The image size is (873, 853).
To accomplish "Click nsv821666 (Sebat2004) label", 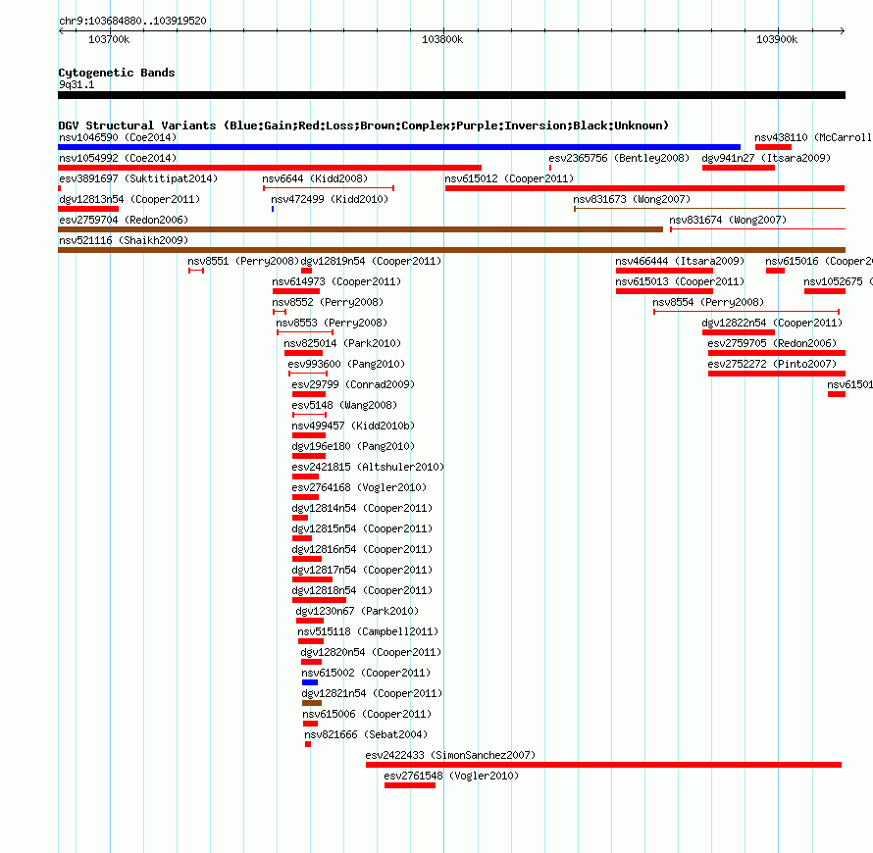I will pyautogui.click(x=366, y=734).
